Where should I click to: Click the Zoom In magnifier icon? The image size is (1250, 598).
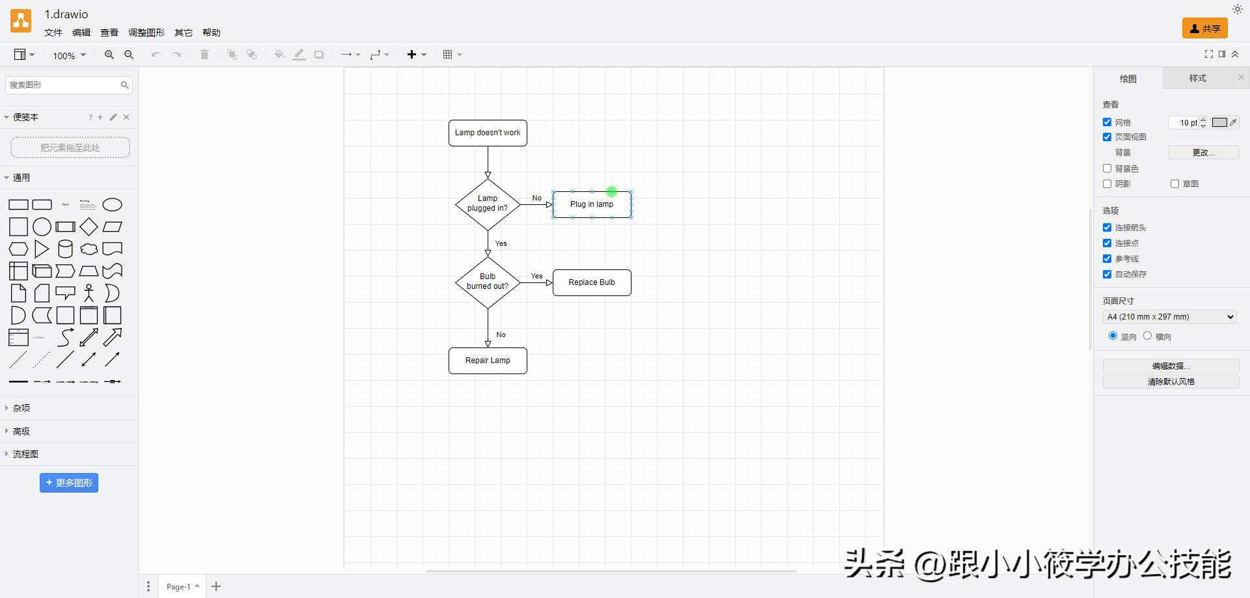pos(109,55)
